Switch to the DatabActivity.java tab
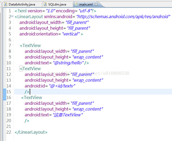The width and height of the screenshot is (172, 141). [22, 4]
